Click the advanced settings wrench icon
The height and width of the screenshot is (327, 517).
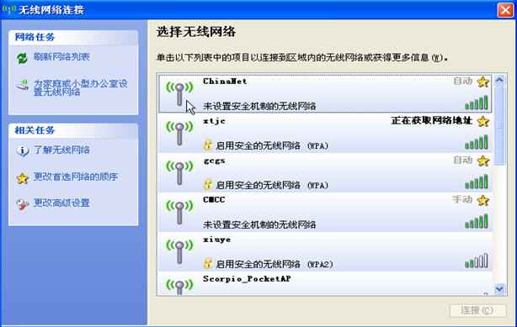(23, 204)
